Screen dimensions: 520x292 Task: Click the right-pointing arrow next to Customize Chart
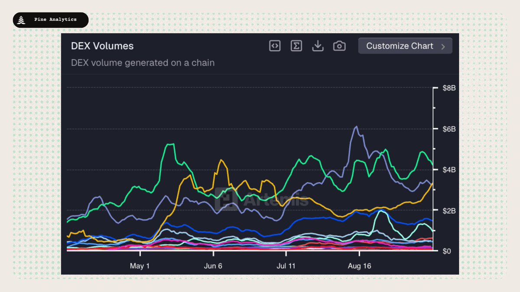coord(444,46)
